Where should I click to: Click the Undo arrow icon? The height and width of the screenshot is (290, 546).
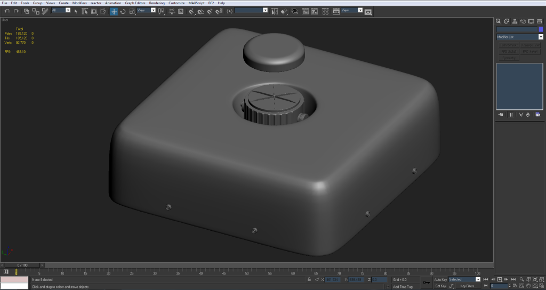pos(7,11)
